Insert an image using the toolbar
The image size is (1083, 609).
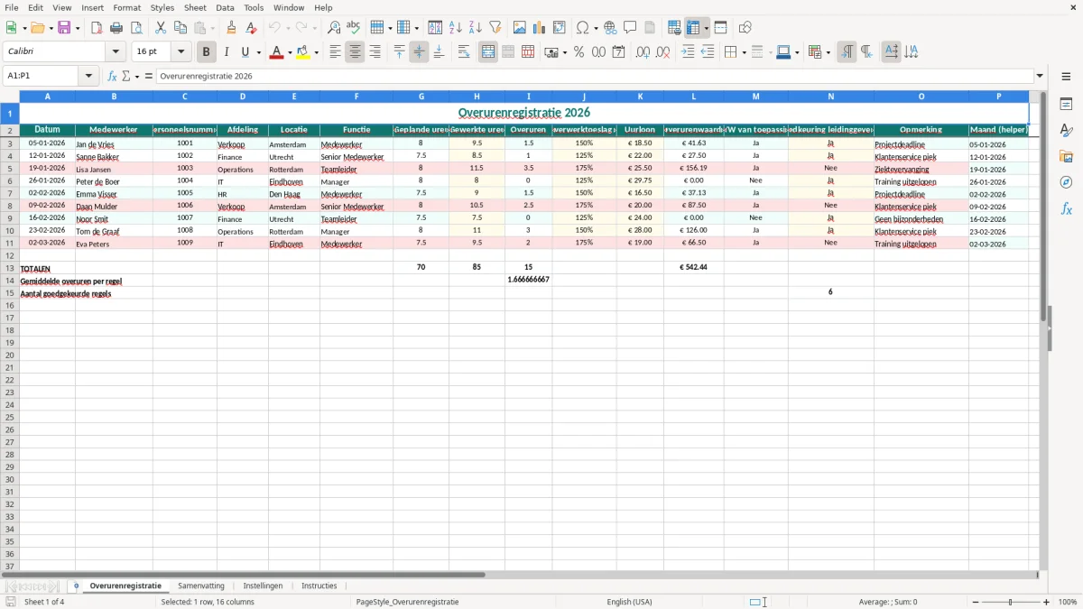tap(520, 28)
